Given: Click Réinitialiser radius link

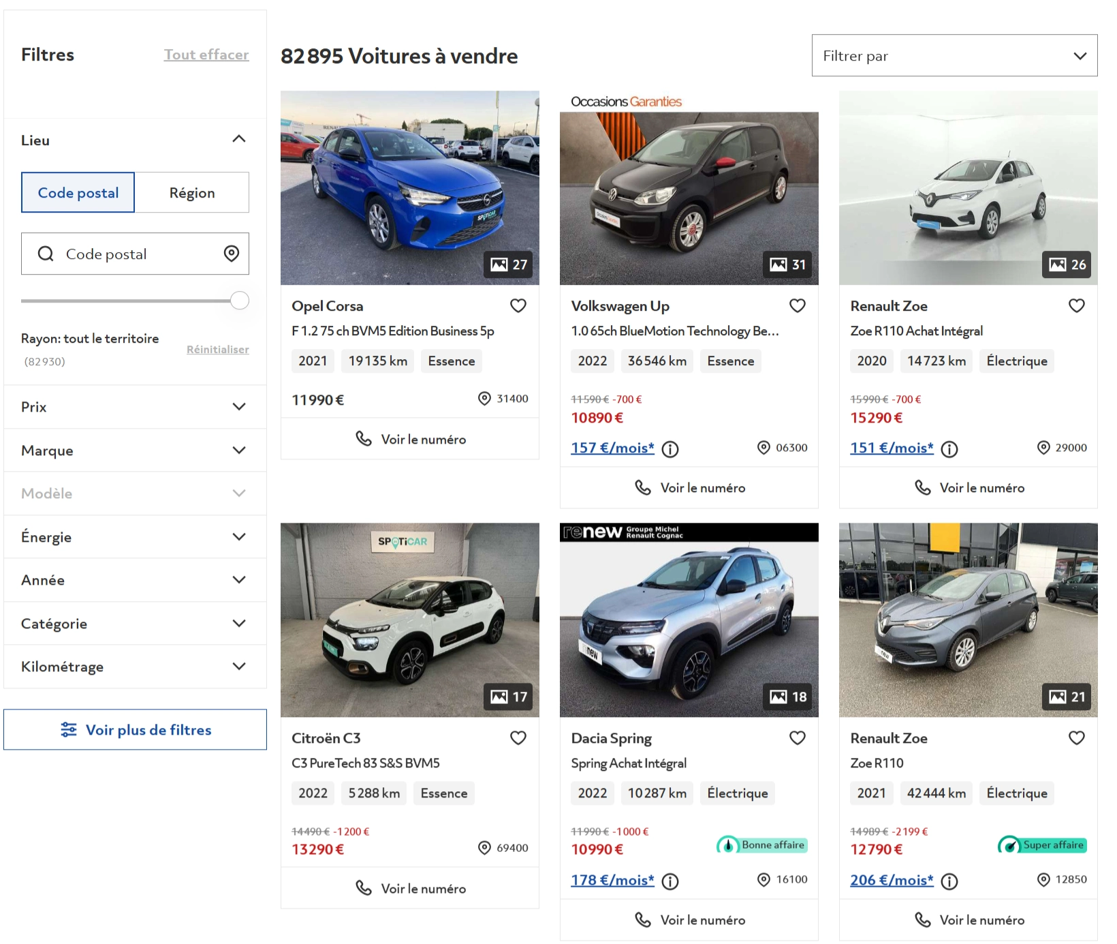Looking at the screenshot, I should (218, 350).
